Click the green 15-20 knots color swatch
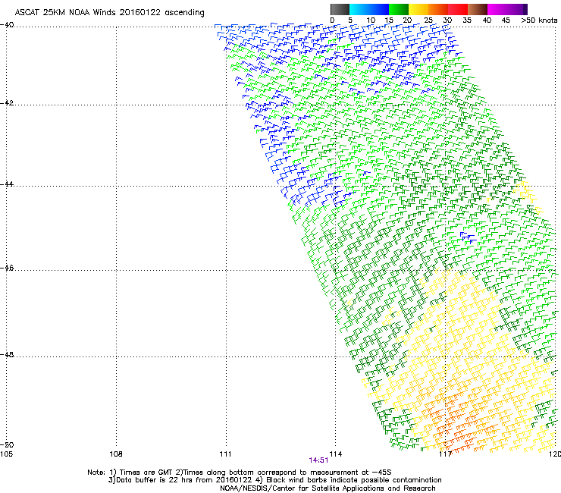The width and height of the screenshot is (561, 493). point(399,9)
